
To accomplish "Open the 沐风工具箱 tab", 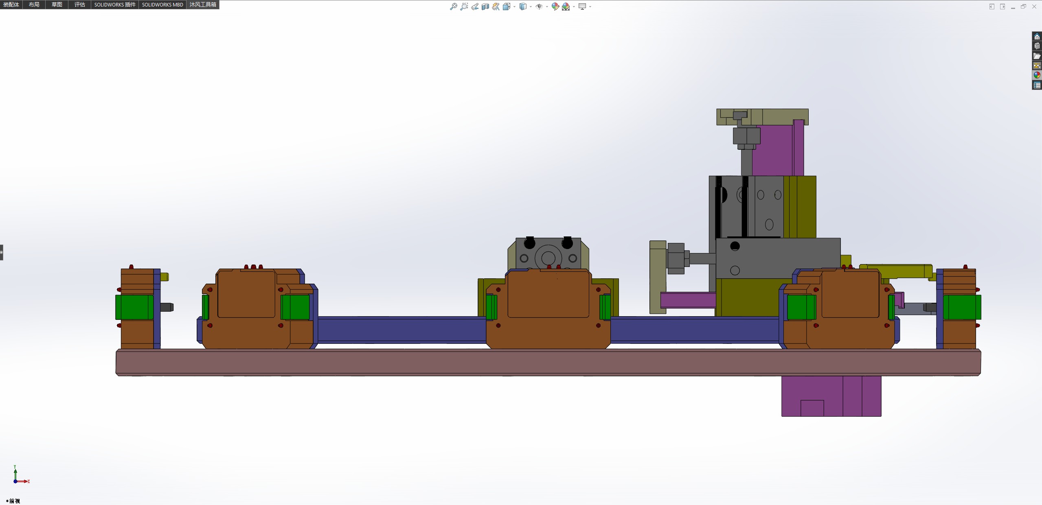I will [x=202, y=4].
